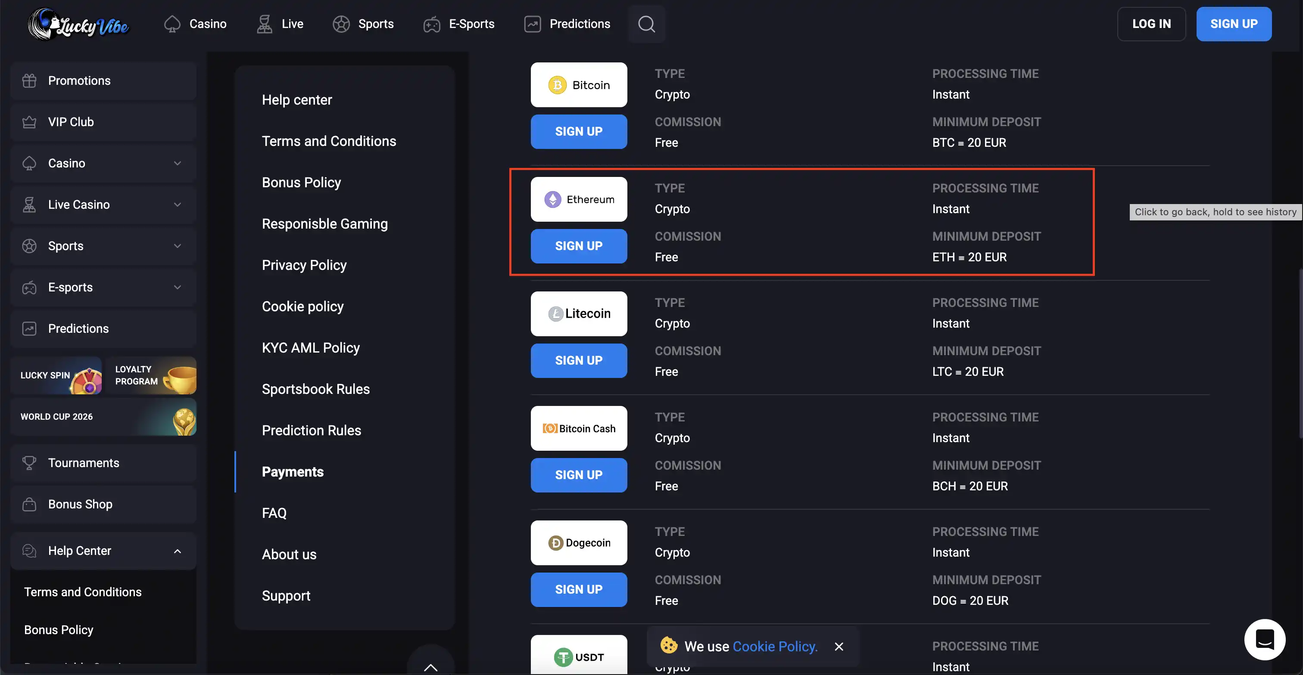
Task: Open KYC AML Policy page
Action: pyautogui.click(x=311, y=348)
